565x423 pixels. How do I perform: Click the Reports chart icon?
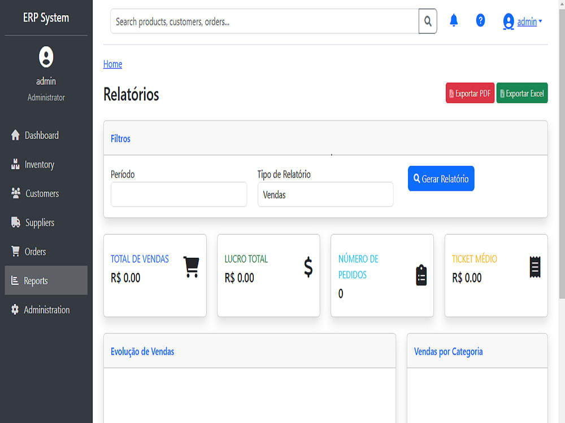(15, 280)
